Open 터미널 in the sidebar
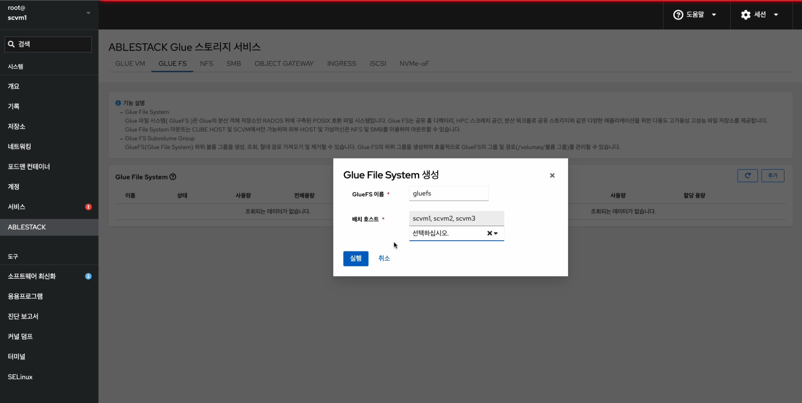802x403 pixels. [16, 356]
